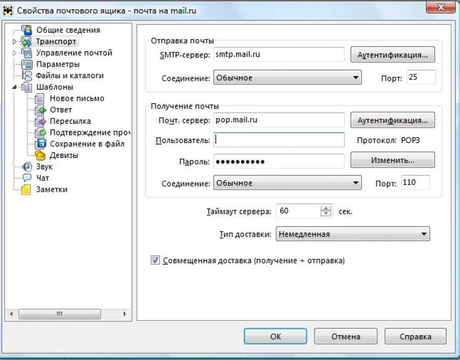Screen dimensions: 460x360
Task: Focus the SMTP-сервер input field
Action: pyautogui.click(x=279, y=55)
